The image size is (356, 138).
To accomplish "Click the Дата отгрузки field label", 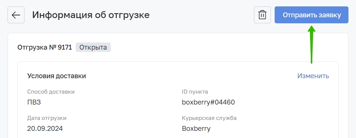I will [x=47, y=118].
